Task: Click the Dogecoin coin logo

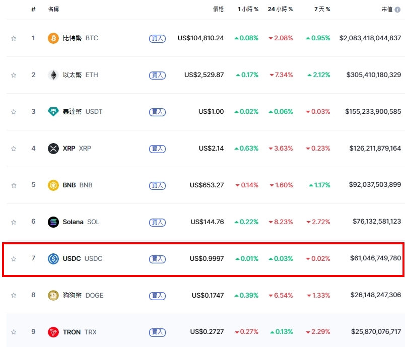Action: click(53, 295)
